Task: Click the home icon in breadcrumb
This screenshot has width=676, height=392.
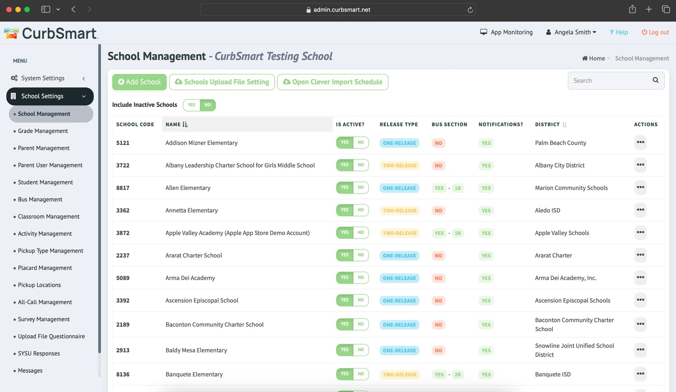Action: click(x=584, y=58)
